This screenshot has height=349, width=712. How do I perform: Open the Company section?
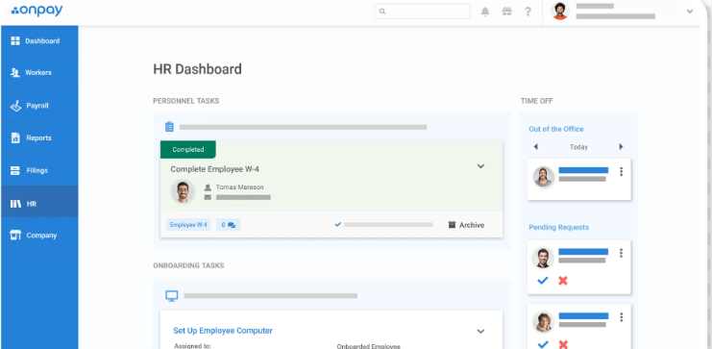pyautogui.click(x=39, y=236)
